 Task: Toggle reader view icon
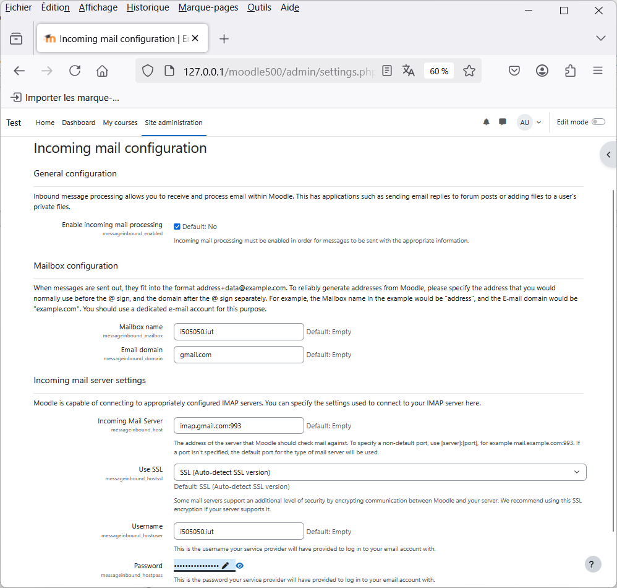[x=387, y=71]
